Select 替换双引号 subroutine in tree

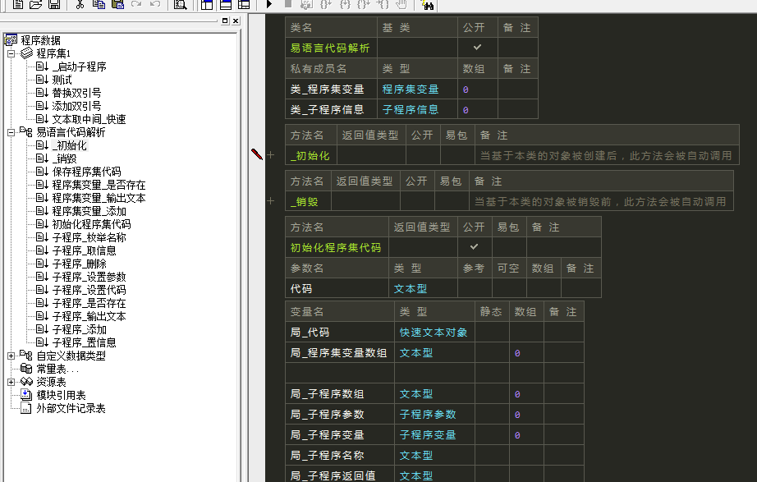pos(76,93)
